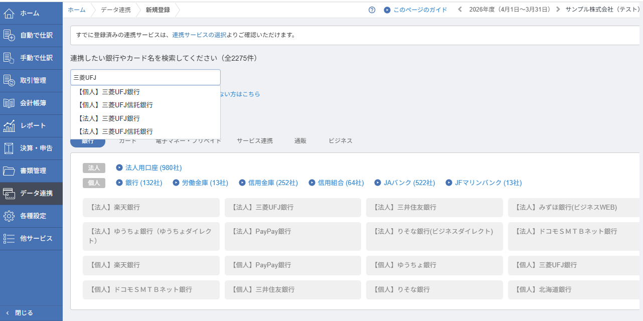Go to previous fiscal year arrow

coord(460,10)
